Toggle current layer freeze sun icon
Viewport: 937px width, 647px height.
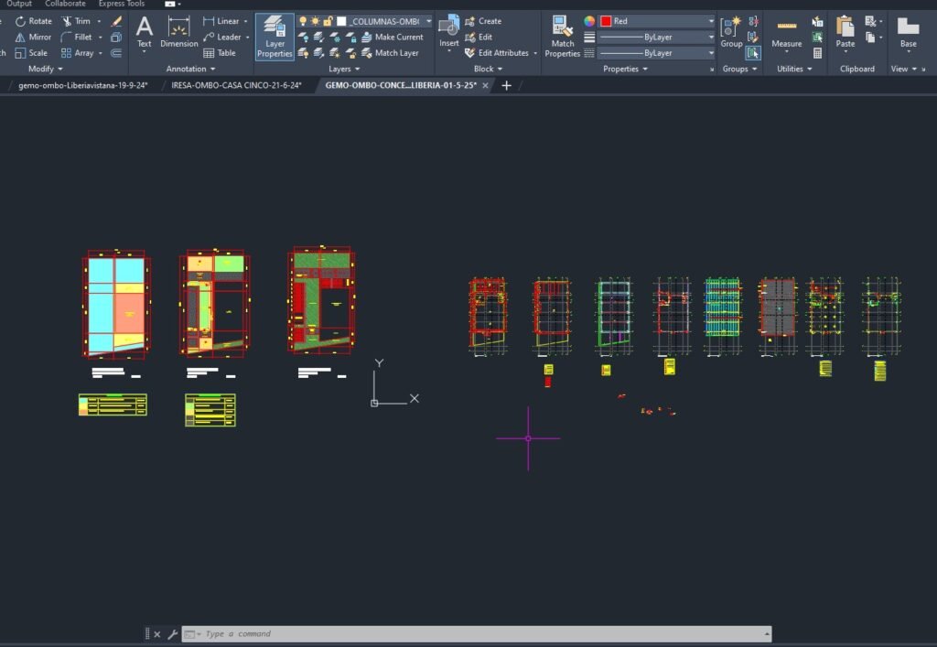click(316, 21)
